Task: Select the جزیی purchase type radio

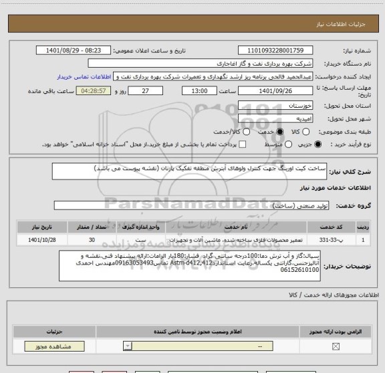Action: pyautogui.click(x=317, y=145)
